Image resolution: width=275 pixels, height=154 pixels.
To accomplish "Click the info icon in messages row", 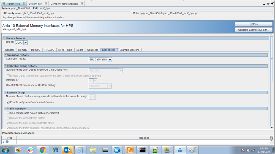I will [x=7, y=142].
